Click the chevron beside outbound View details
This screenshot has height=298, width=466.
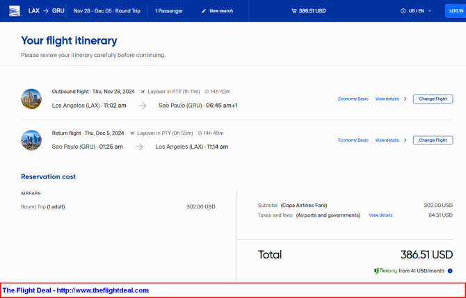click(405, 99)
